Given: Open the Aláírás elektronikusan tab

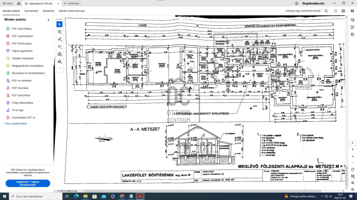Looking at the screenshot, I should 71,11.
